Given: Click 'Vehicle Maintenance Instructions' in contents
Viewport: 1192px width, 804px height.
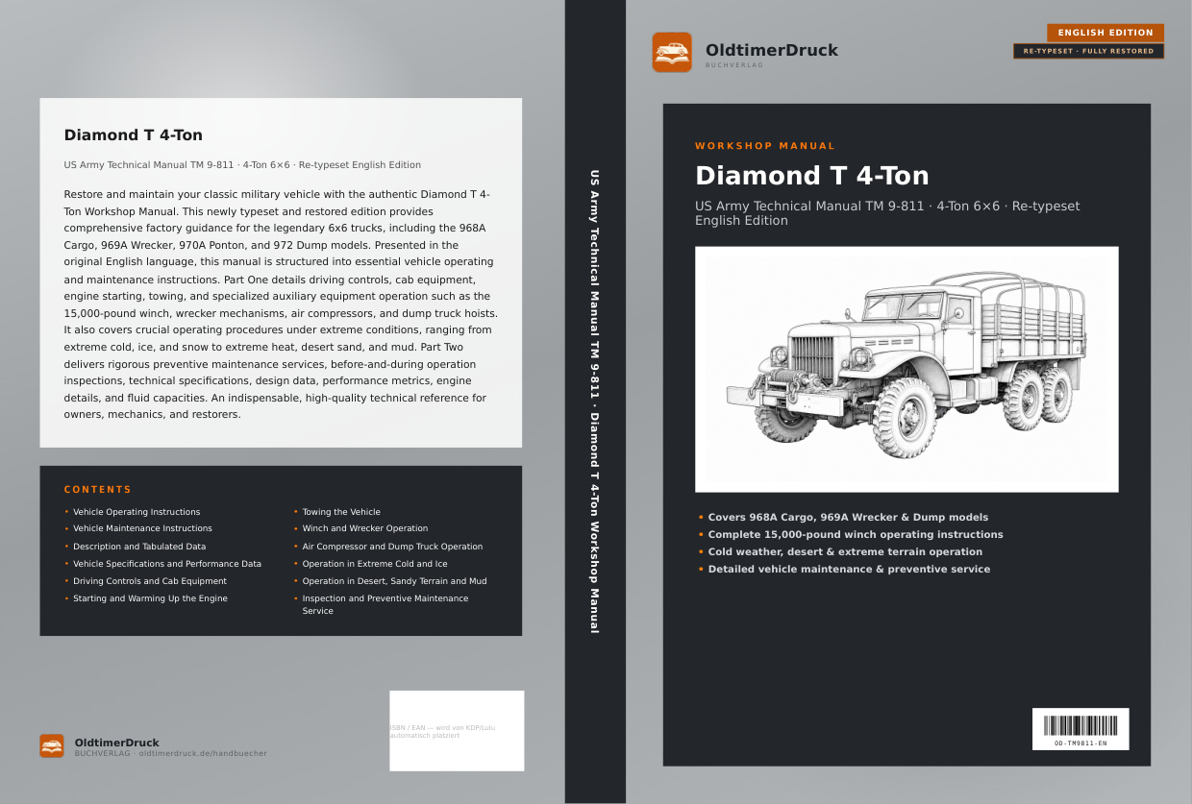Looking at the screenshot, I should click(142, 528).
